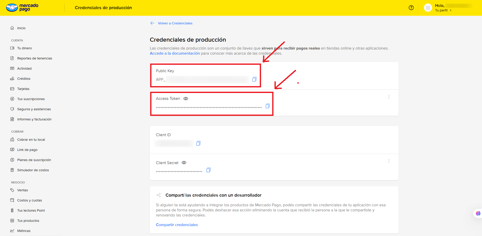Click the masked Client Secret dots

click(179, 171)
